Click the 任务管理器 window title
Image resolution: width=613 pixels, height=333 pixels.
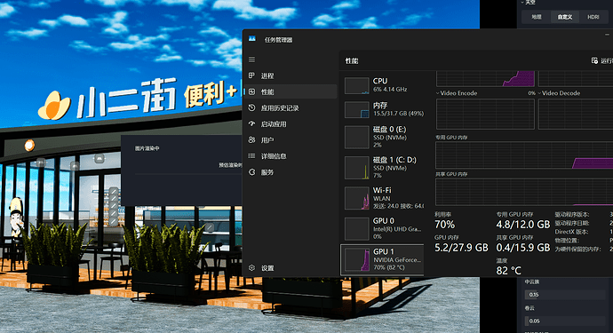tap(278, 39)
